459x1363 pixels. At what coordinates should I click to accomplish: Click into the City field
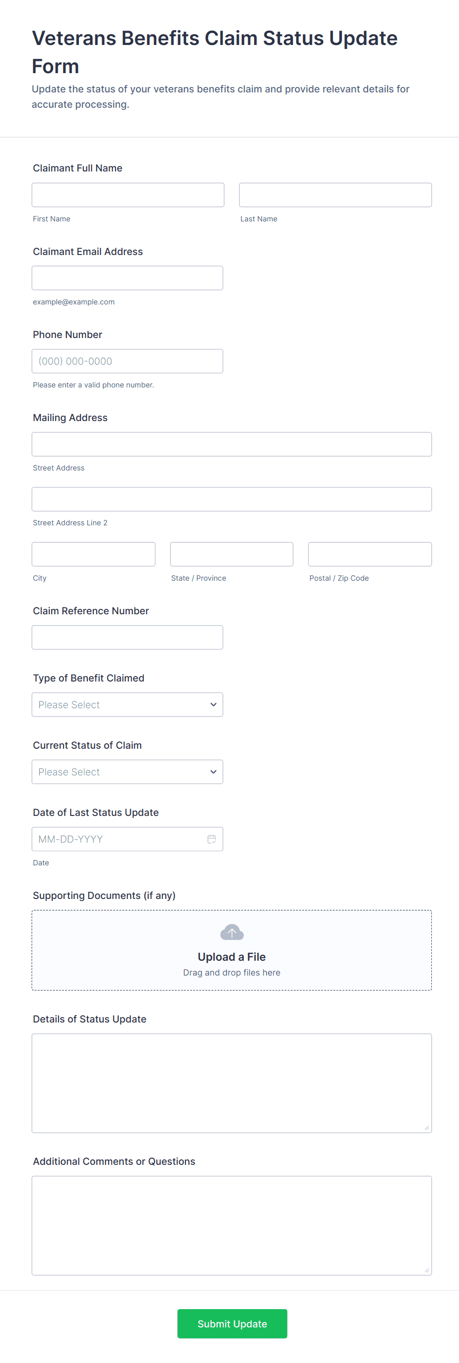93,554
